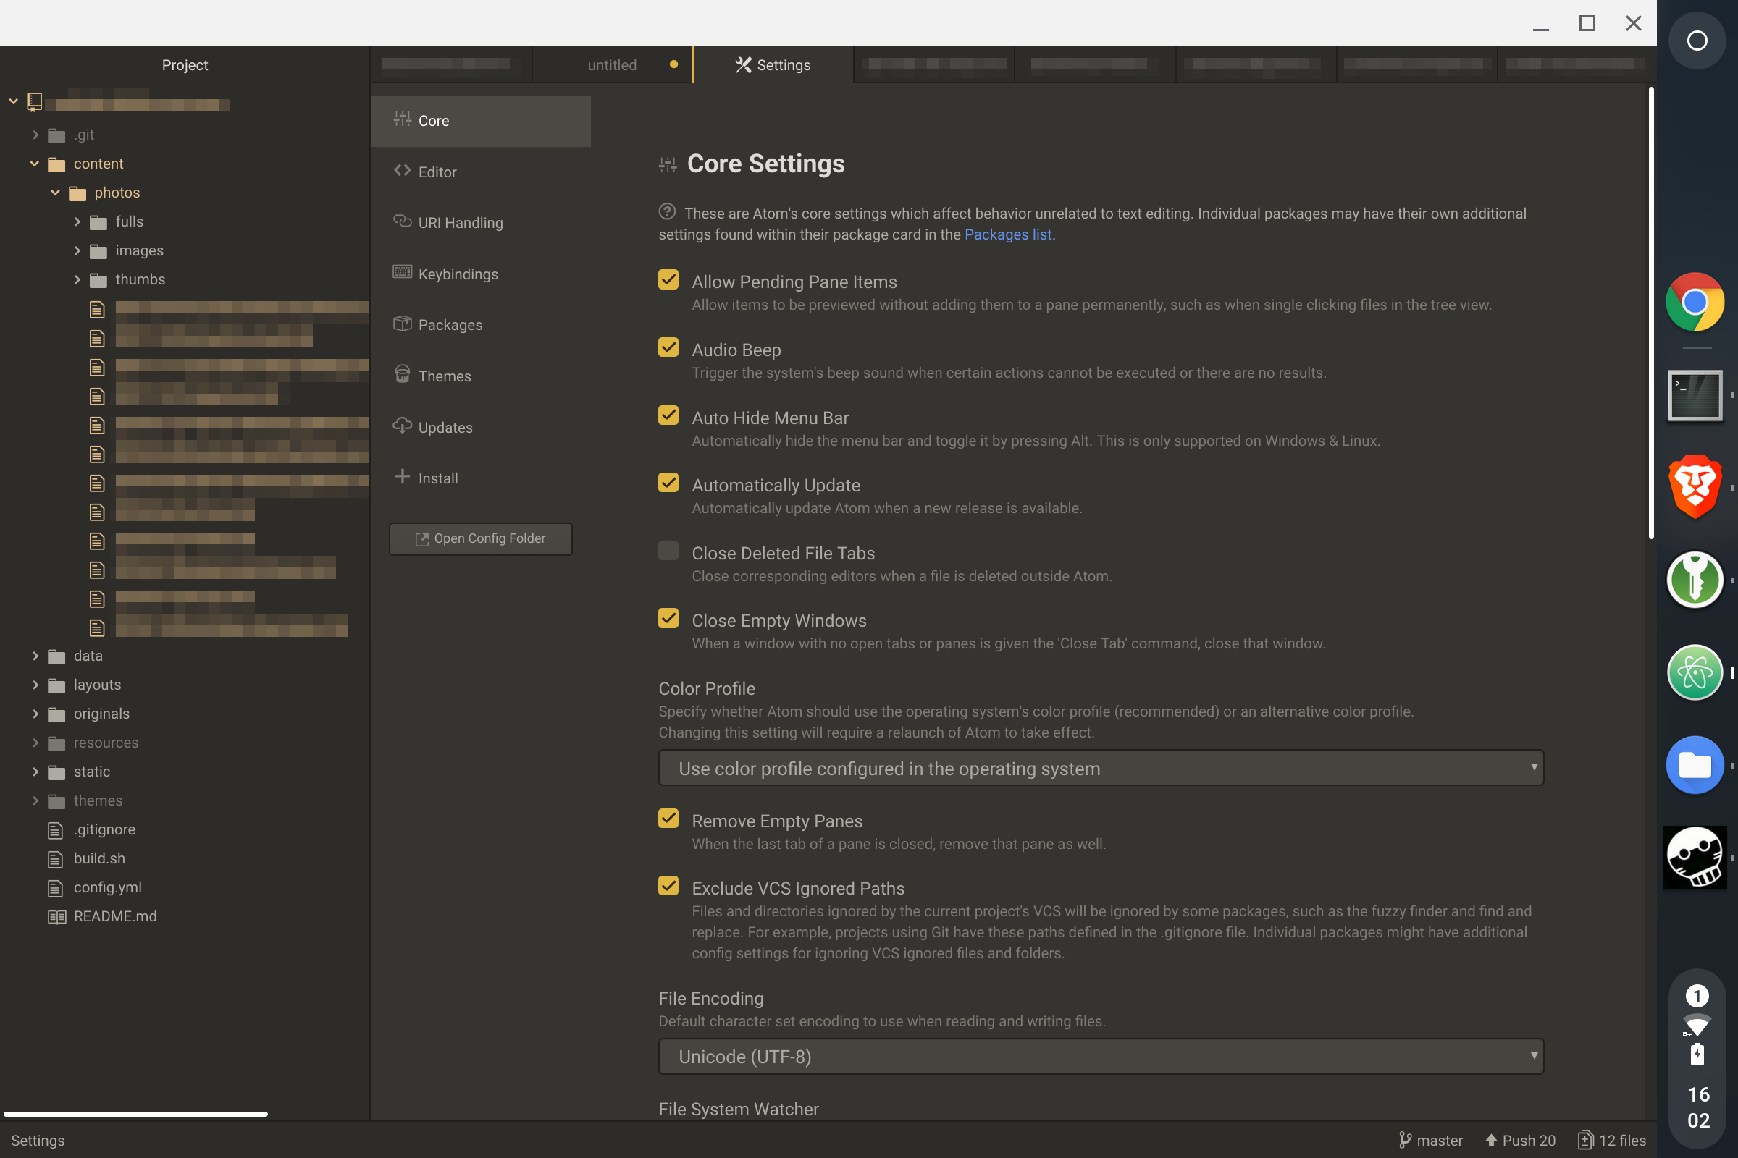Open README.md from the project tree
The width and height of the screenshot is (1738, 1158).
click(115, 916)
